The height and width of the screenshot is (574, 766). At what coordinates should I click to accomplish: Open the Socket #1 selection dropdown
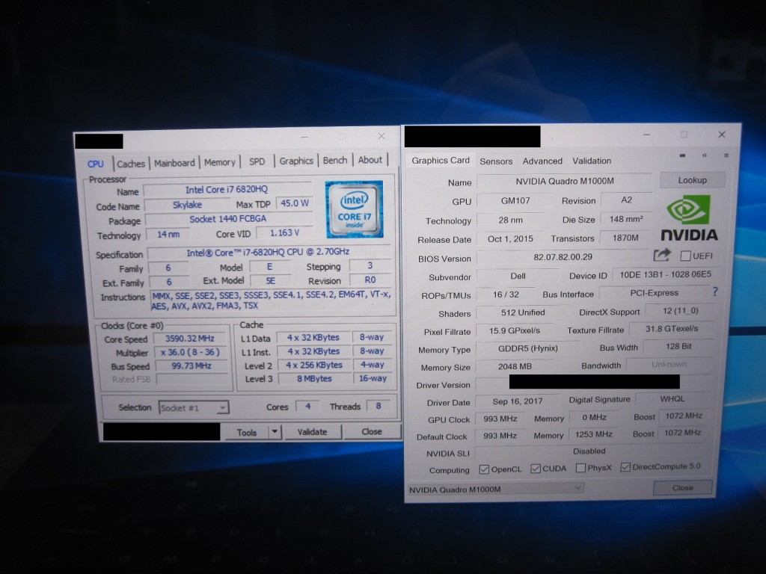pyautogui.click(x=194, y=407)
